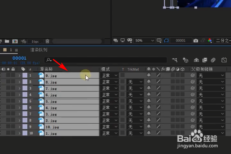Screen dimensions: 231x154
Task: Open grid and guide options icon
Action: [x=159, y=40]
